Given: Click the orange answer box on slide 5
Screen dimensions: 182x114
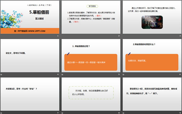Looking at the screenshot, I should [x=90, y=62].
